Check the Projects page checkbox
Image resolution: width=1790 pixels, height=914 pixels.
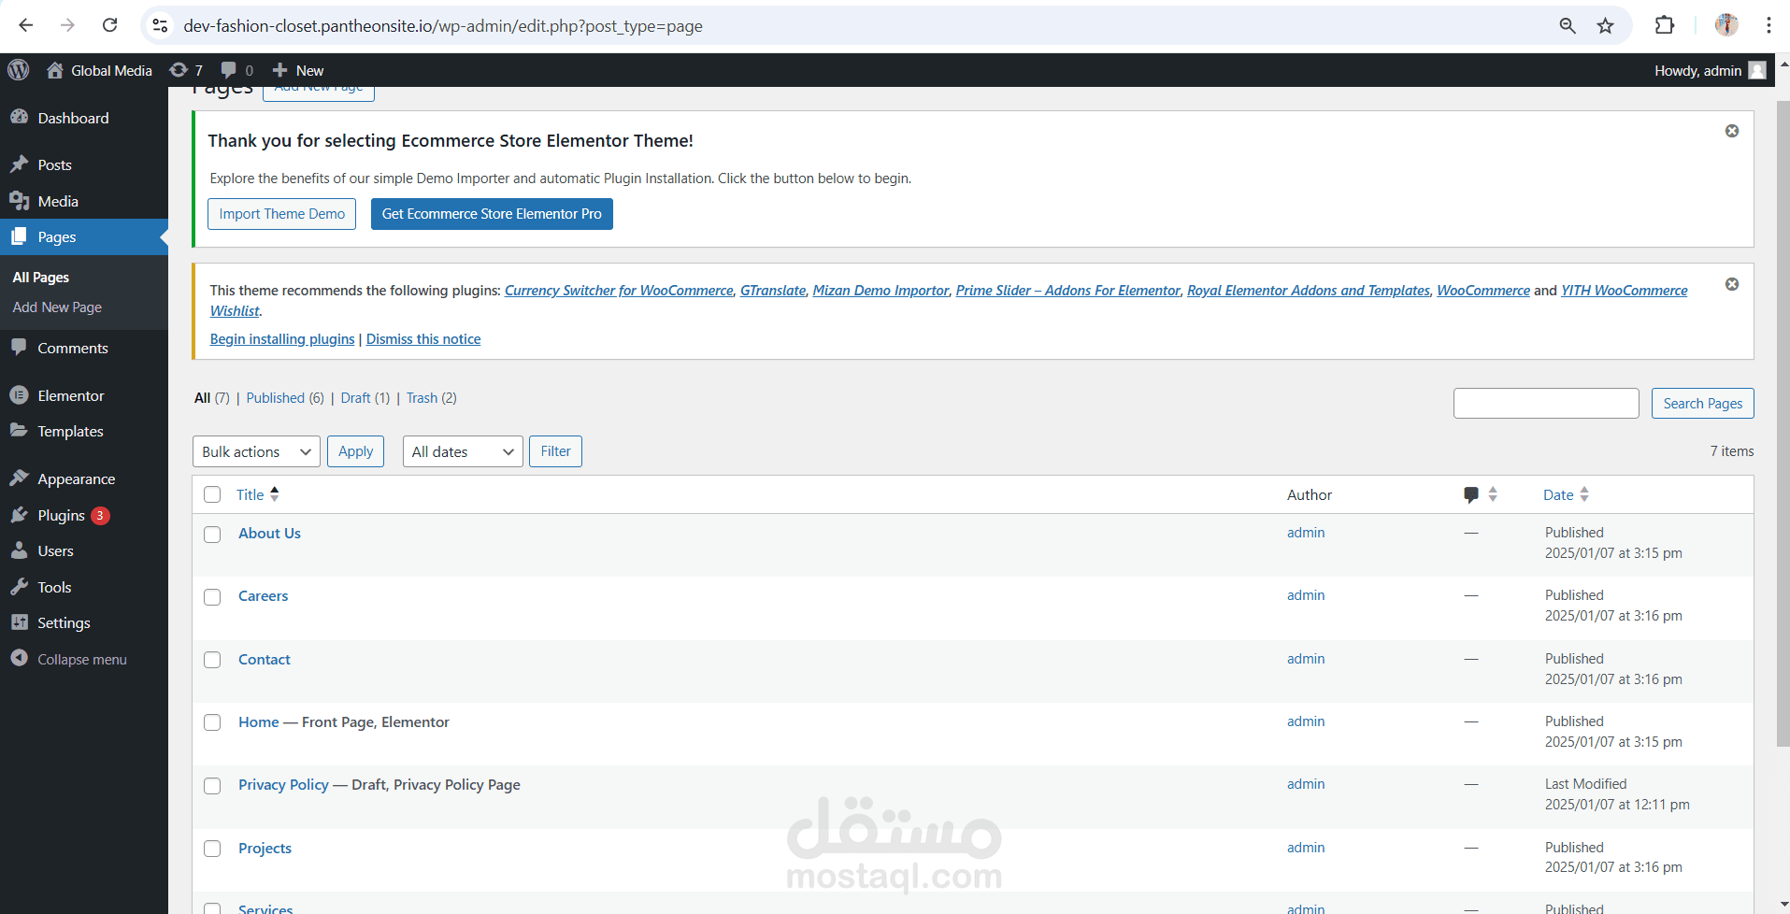point(212,849)
